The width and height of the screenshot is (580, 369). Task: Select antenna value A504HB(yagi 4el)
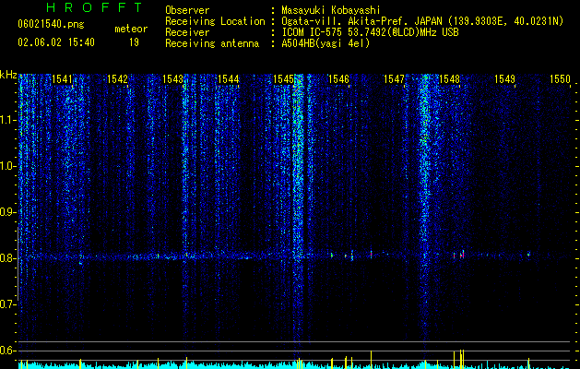326,43
